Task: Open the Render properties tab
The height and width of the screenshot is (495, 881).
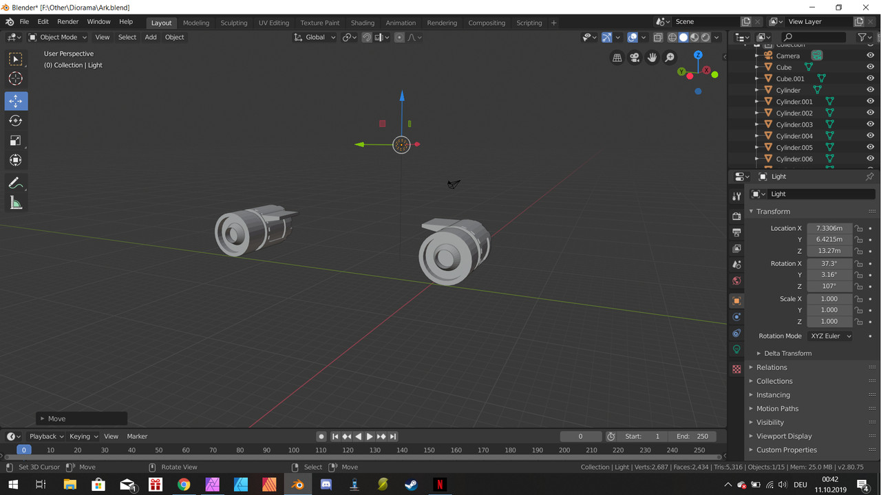Action: click(736, 216)
